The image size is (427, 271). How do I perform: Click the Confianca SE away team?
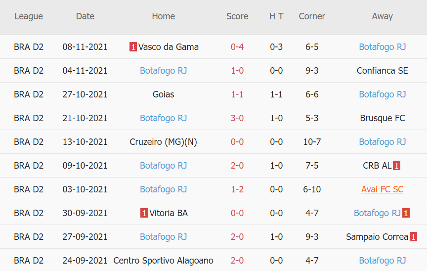(x=382, y=71)
